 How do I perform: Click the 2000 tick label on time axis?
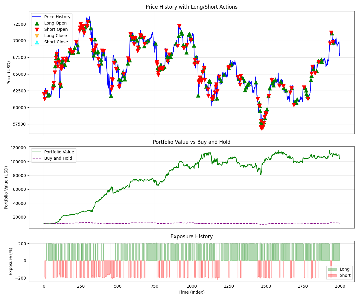pos(340,286)
